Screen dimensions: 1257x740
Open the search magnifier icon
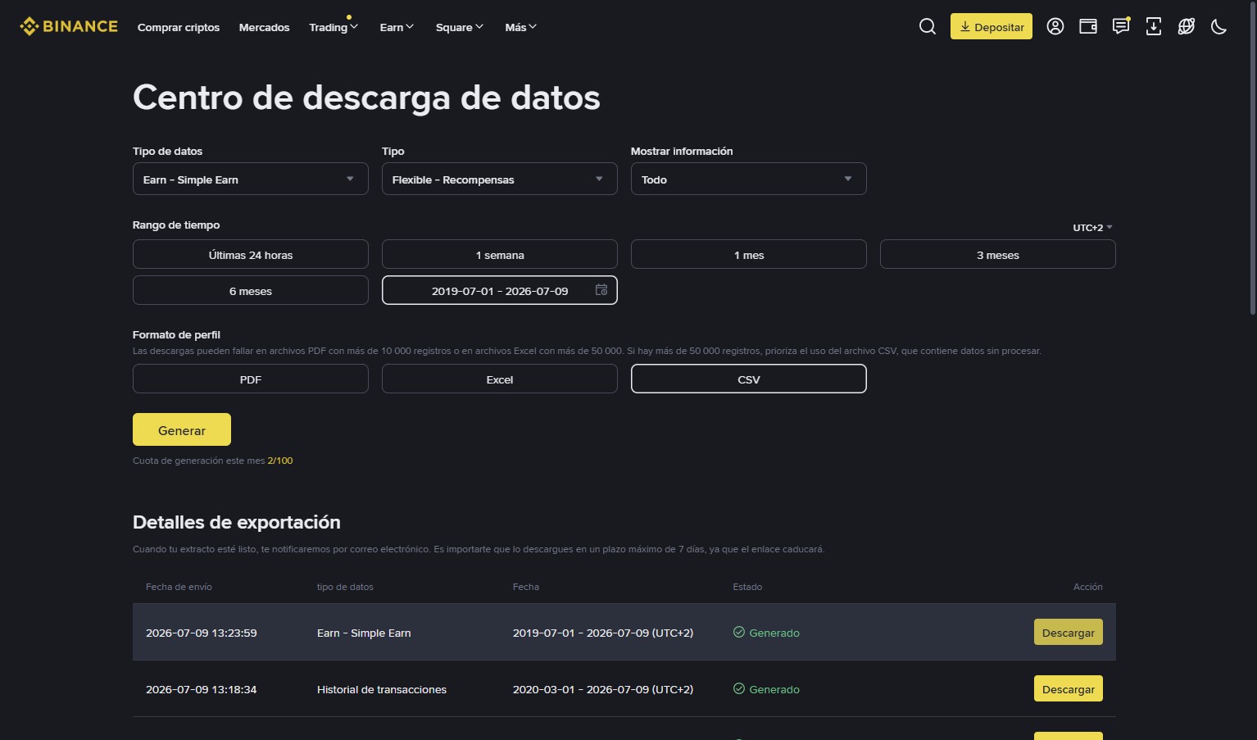pyautogui.click(x=928, y=27)
